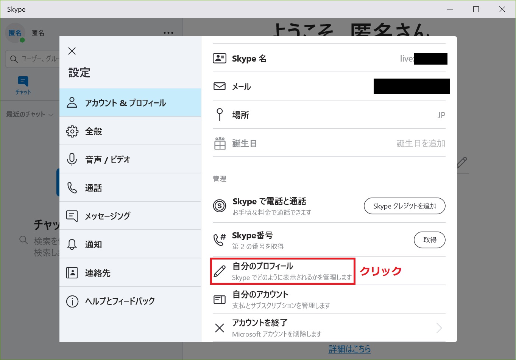Click the Skype で電話と通話 heading
Image resolution: width=516 pixels, height=360 pixels.
point(269,201)
